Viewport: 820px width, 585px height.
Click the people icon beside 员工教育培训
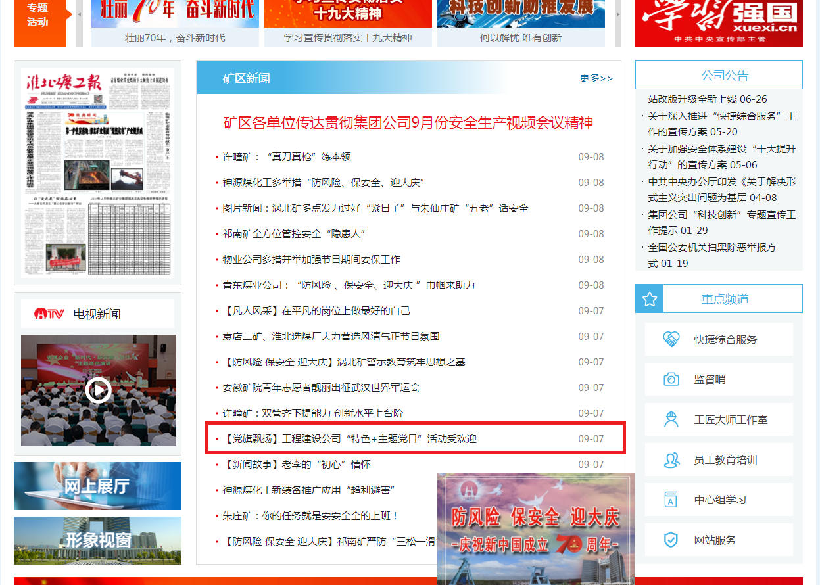tap(671, 459)
